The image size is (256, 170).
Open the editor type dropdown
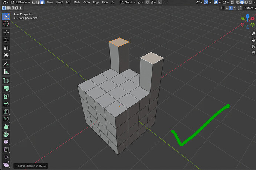pyautogui.click(x=6, y=2)
